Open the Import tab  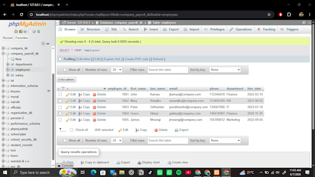click(x=191, y=30)
